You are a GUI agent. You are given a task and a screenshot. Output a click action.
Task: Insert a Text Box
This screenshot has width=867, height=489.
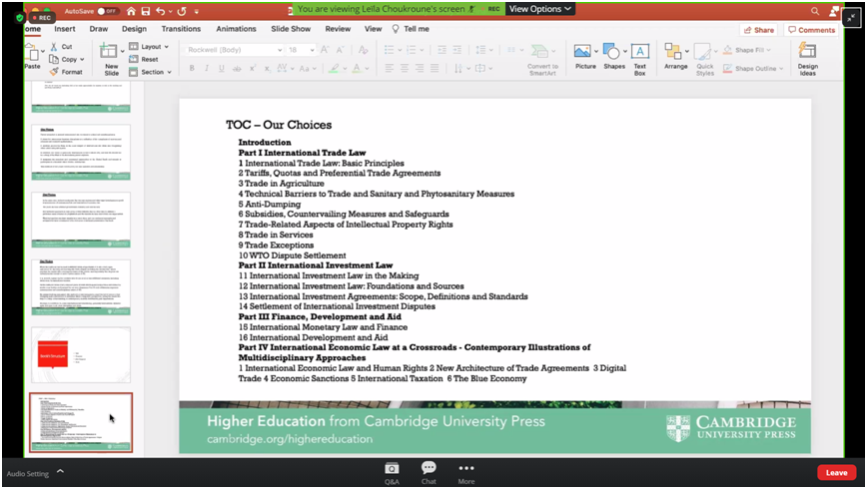(x=639, y=56)
